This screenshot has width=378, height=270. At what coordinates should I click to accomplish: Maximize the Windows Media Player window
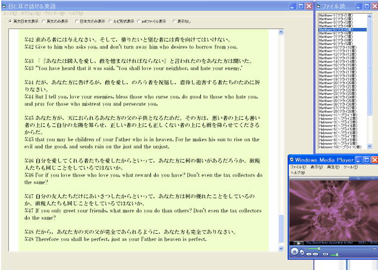point(367,160)
